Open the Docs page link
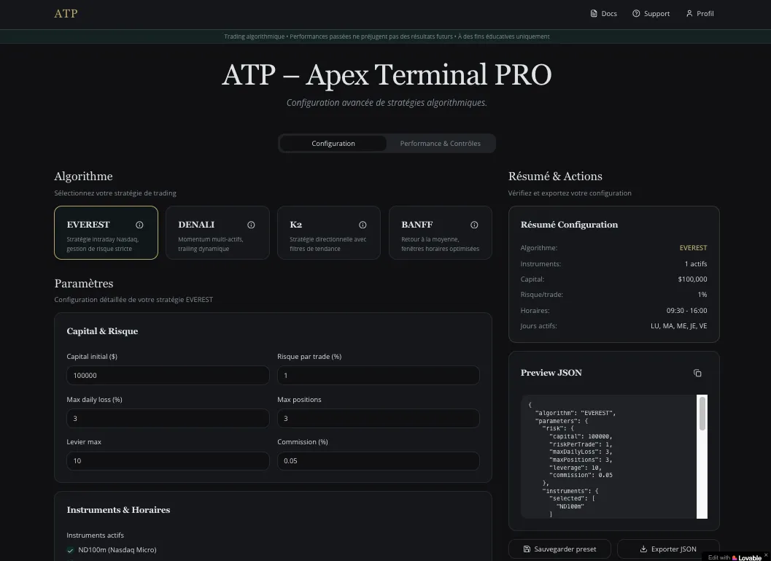Image resolution: width=771 pixels, height=561 pixels. pos(603,13)
